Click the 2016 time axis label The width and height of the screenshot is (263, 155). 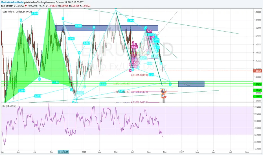pos(84,152)
